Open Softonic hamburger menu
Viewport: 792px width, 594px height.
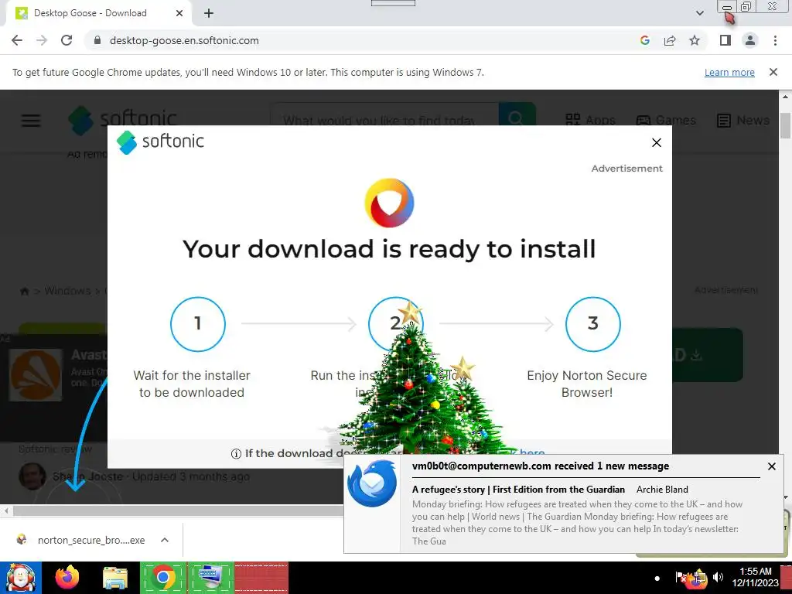pyautogui.click(x=31, y=121)
